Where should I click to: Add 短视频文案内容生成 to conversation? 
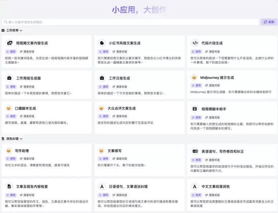coord(27,52)
